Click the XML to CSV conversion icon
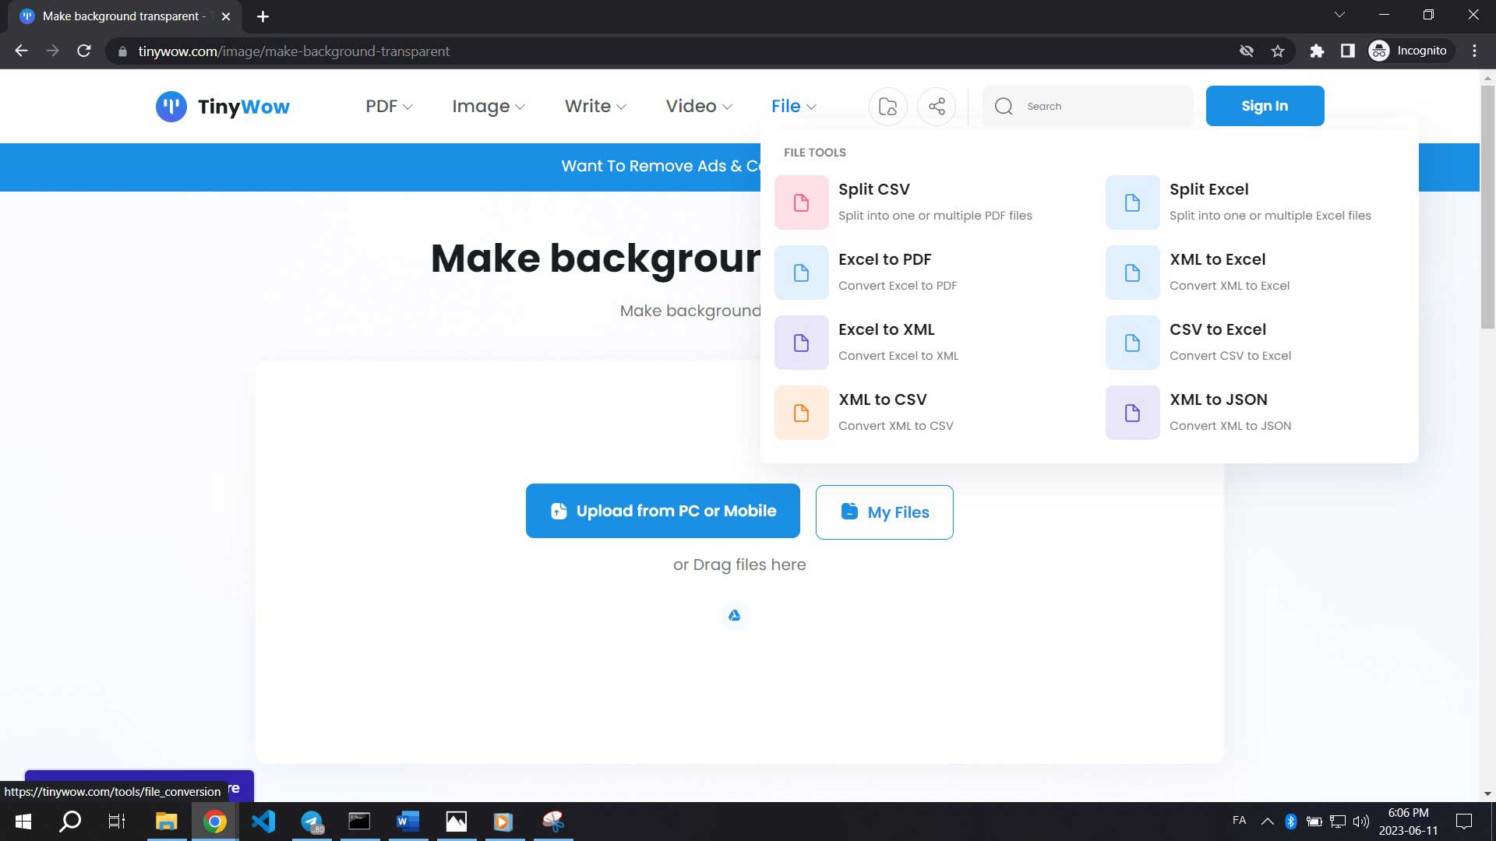This screenshot has height=841, width=1496. coord(800,412)
